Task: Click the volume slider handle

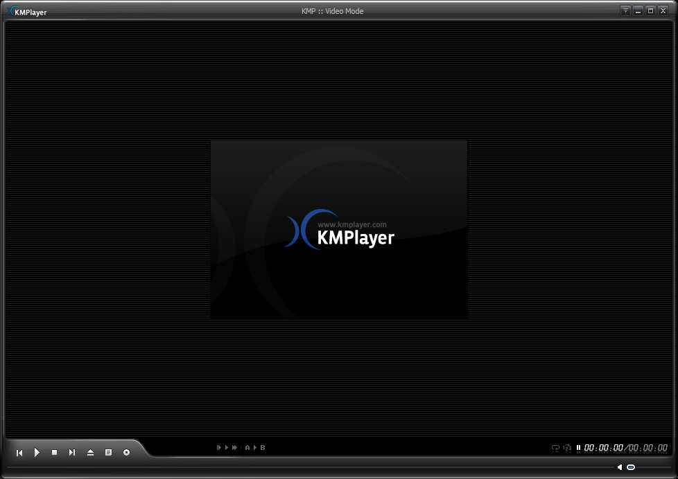Action: [x=631, y=467]
